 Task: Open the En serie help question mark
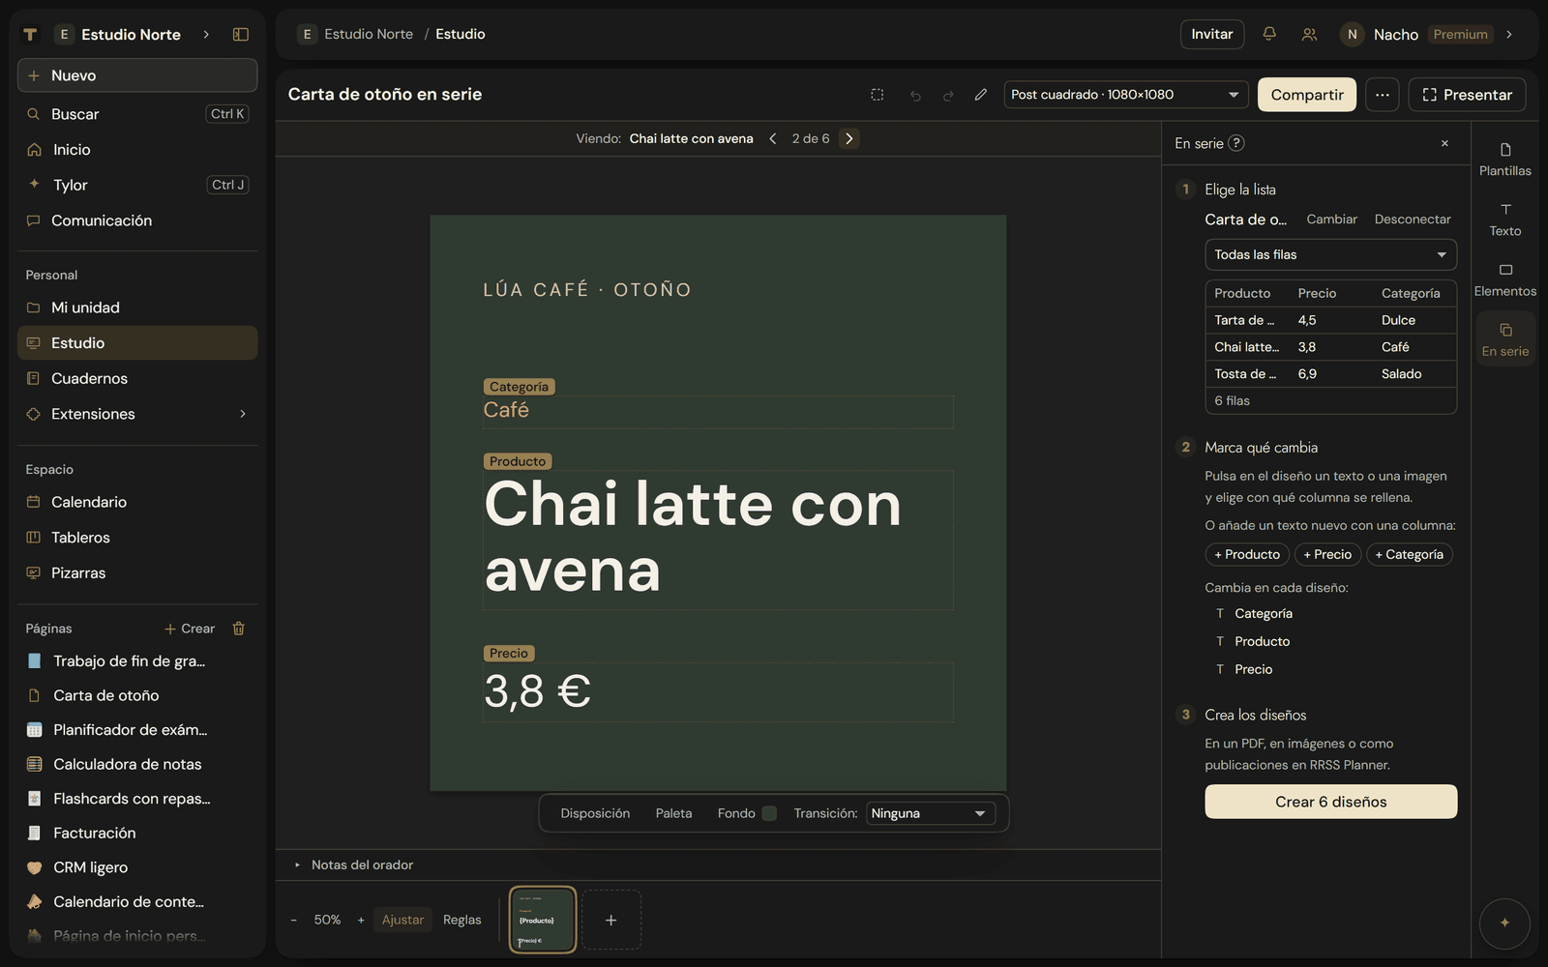[1236, 143]
